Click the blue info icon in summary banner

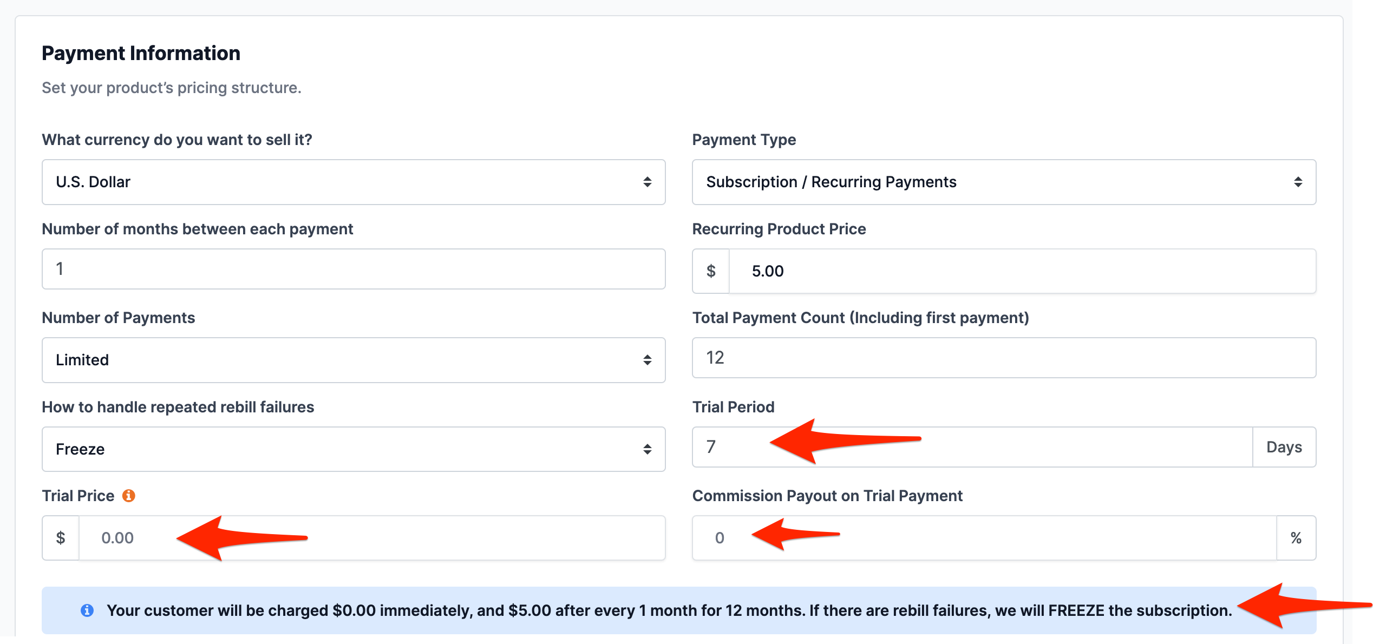click(x=87, y=610)
